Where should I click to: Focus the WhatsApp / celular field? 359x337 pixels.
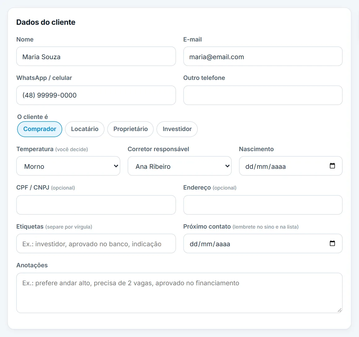(x=96, y=95)
